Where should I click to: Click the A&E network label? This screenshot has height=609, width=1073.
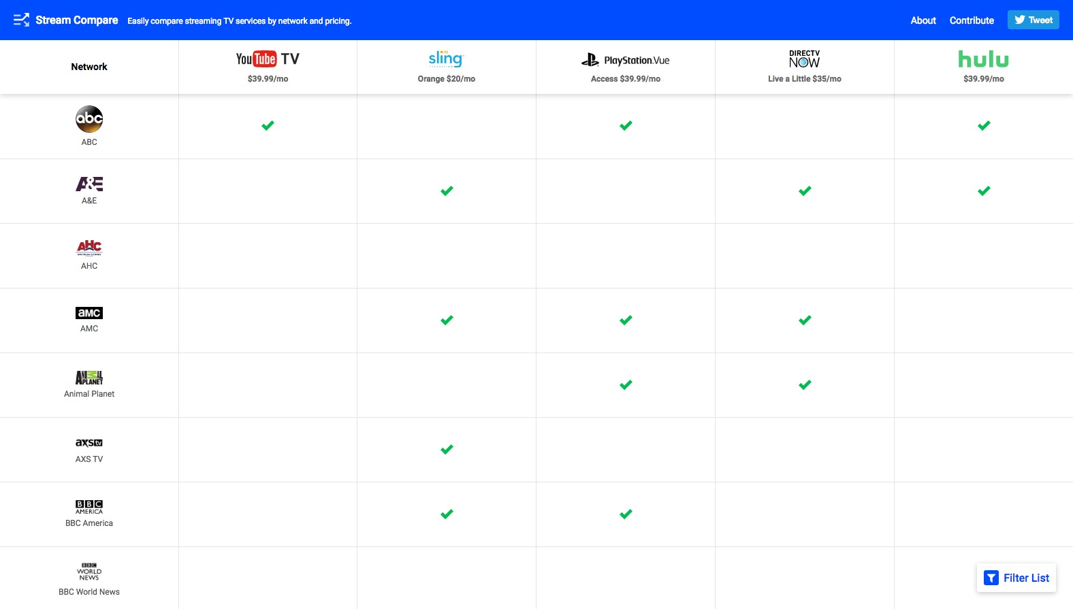tap(89, 201)
